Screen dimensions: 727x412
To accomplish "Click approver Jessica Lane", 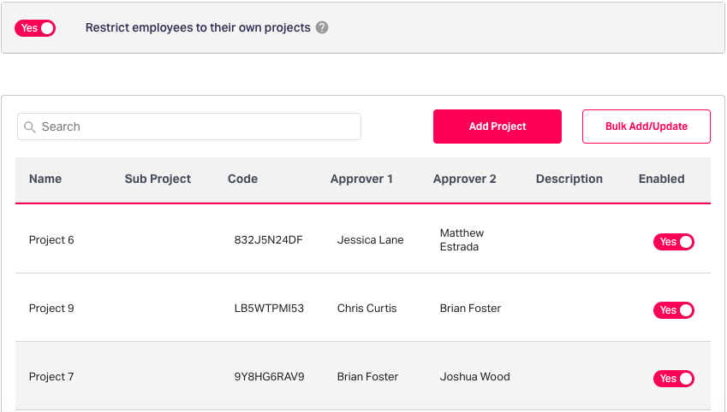I will [371, 240].
